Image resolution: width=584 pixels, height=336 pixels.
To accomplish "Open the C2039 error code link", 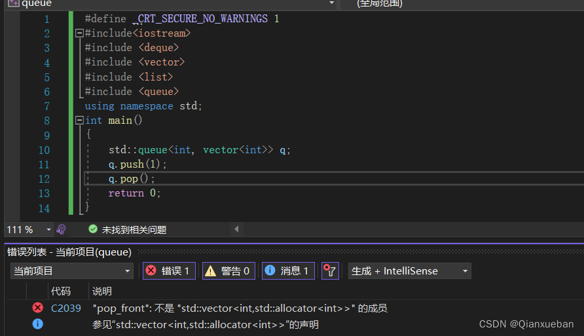I will click(x=66, y=308).
